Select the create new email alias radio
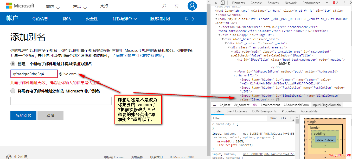Viewport: 352px width, 159px height. click(x=13, y=64)
